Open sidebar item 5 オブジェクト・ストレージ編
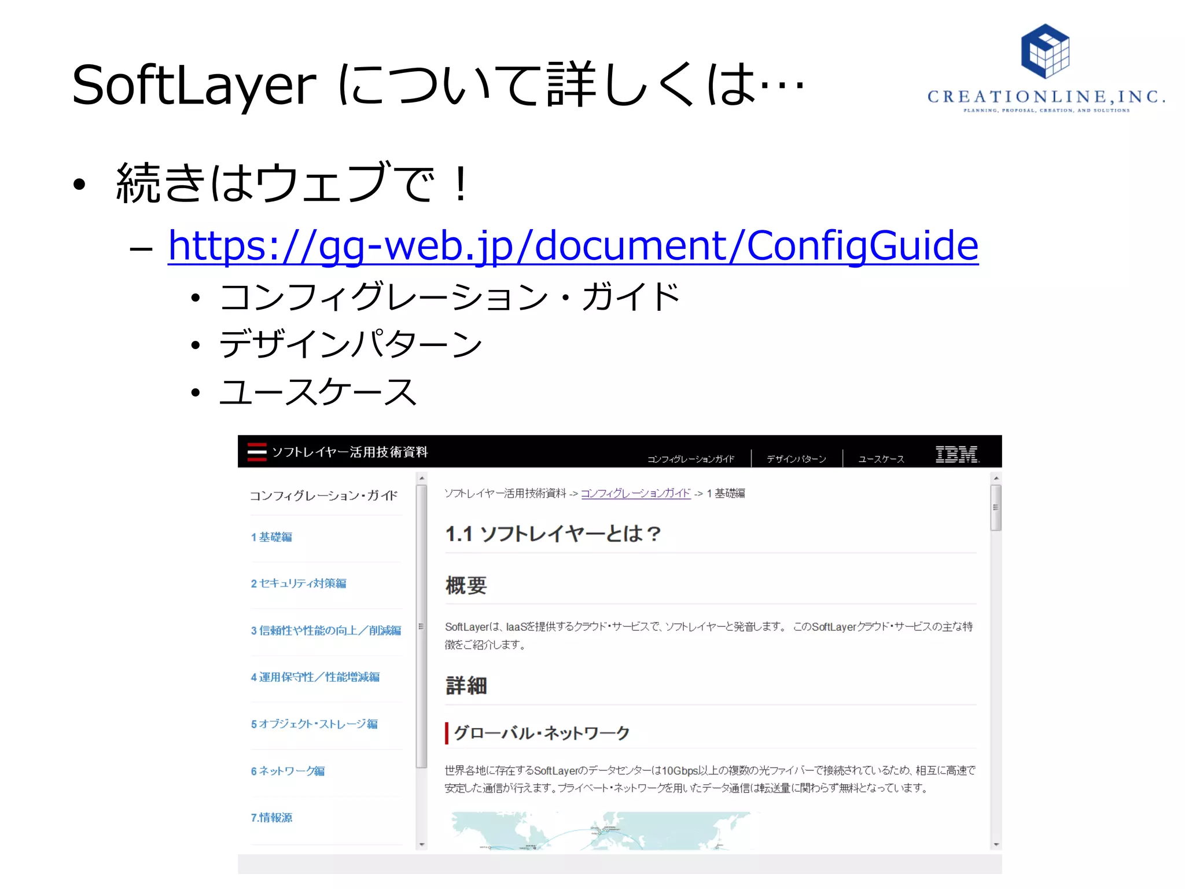The image size is (1185, 889). click(x=314, y=724)
